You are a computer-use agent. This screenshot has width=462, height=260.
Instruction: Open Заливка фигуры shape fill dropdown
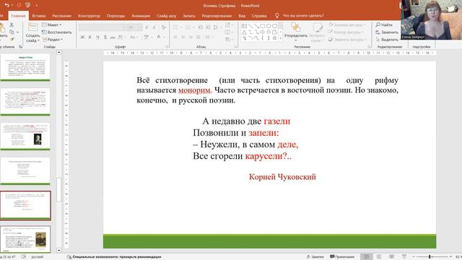click(347, 25)
